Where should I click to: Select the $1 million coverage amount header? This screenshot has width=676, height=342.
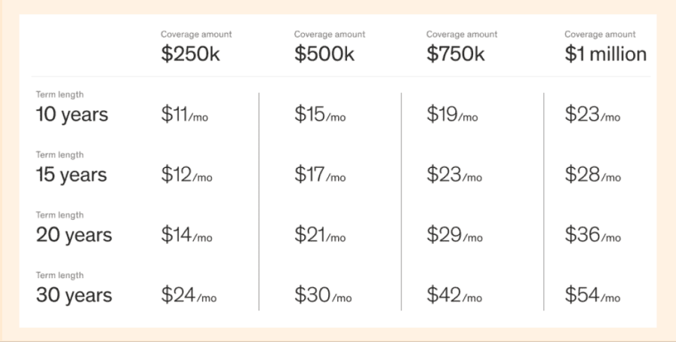point(605,47)
